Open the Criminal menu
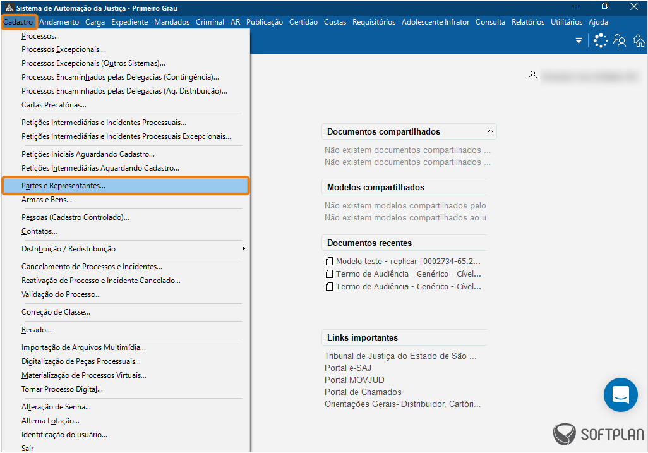 tap(210, 22)
